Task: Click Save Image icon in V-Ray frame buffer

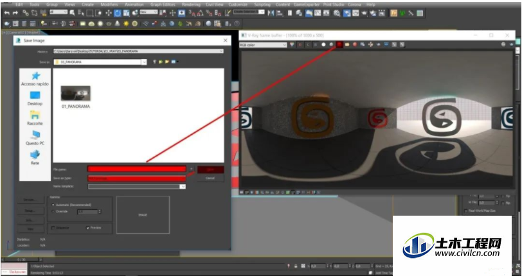Action: coord(339,44)
